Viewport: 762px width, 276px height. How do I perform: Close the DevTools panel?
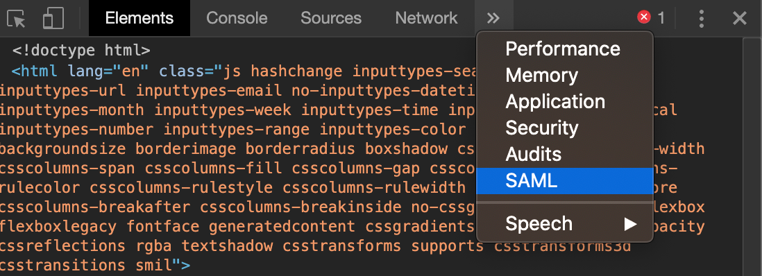[x=740, y=19]
